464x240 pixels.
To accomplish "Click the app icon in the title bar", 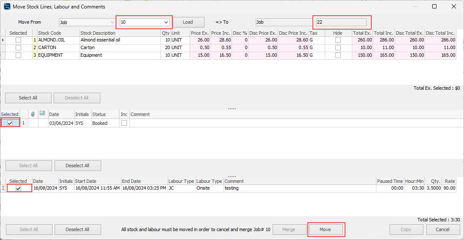I will 7,6.
